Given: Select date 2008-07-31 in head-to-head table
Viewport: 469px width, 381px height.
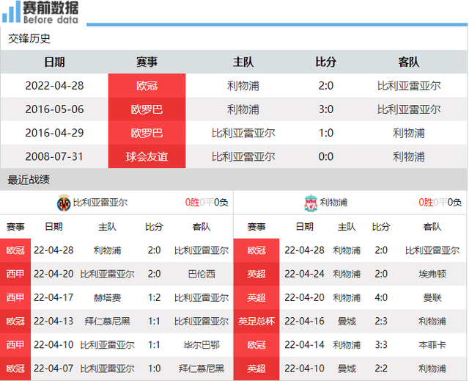Looking at the screenshot, I should click(54, 156).
